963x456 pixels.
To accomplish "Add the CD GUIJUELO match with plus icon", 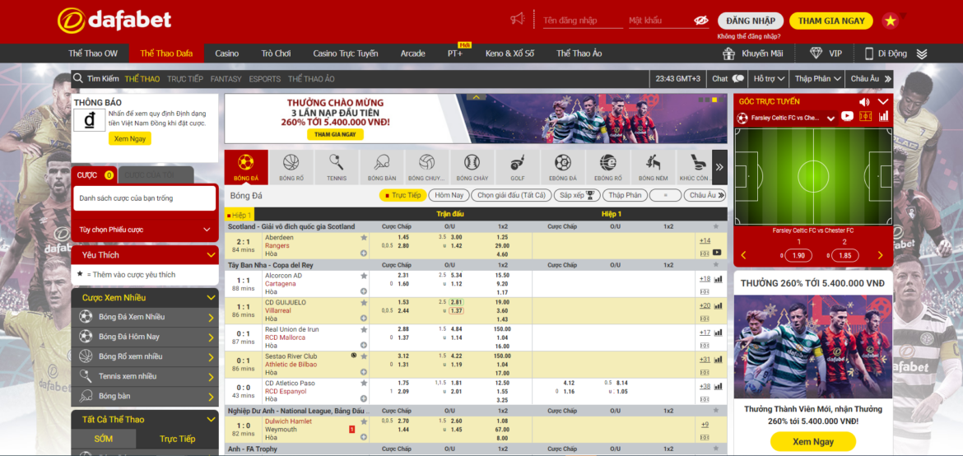I will coord(364,319).
